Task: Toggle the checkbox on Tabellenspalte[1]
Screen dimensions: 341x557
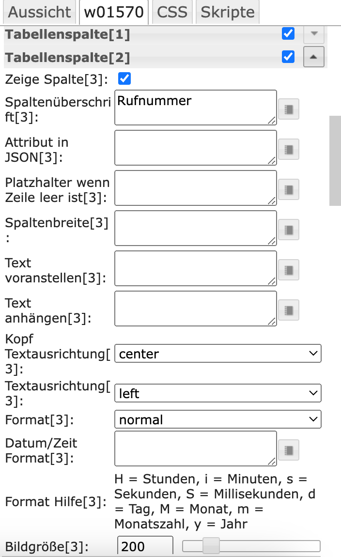Action: tap(288, 33)
